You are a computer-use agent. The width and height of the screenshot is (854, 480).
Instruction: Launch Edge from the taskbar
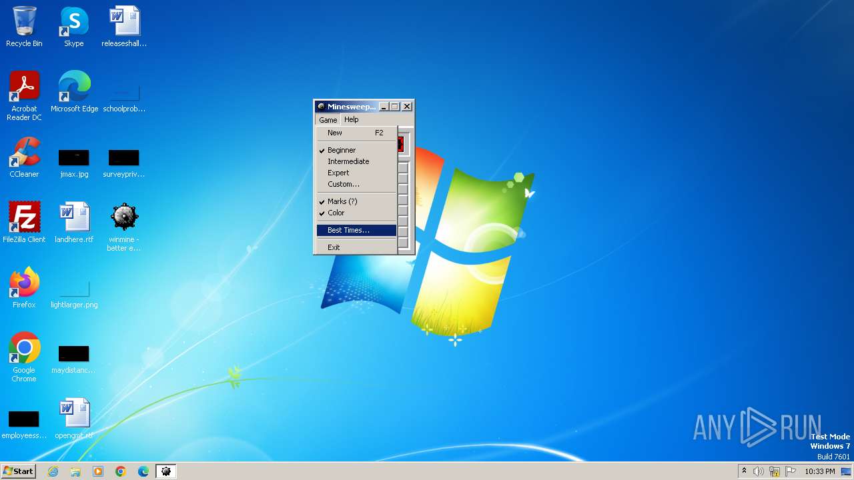pyautogui.click(x=143, y=471)
